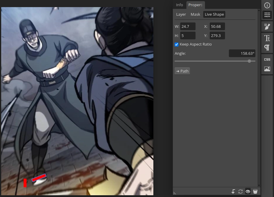Click the trash delete icon
Screen dimensions: 274x197
(255, 191)
